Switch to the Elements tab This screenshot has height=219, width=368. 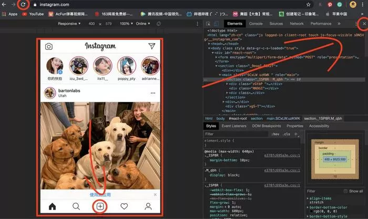tap(234, 24)
